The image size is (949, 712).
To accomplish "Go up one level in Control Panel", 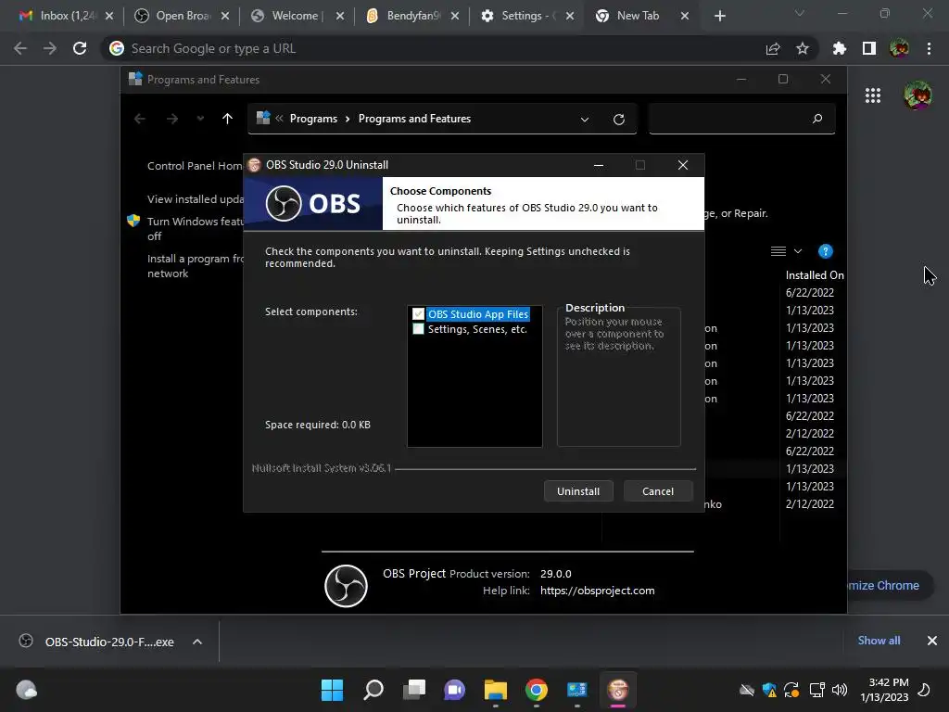I will click(x=228, y=119).
